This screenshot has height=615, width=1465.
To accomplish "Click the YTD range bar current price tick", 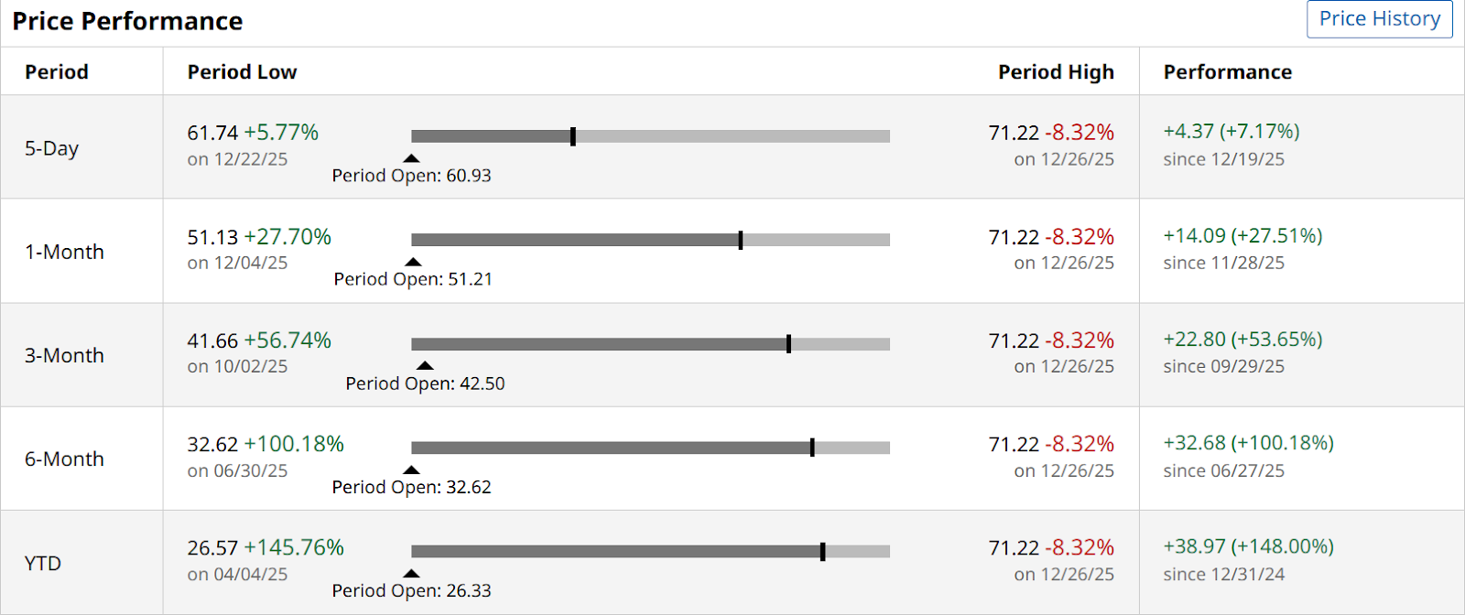I will click(823, 552).
